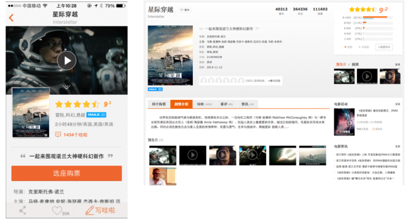The image size is (408, 220).
Task: Open the large movie poster on web page
Action: [170, 56]
